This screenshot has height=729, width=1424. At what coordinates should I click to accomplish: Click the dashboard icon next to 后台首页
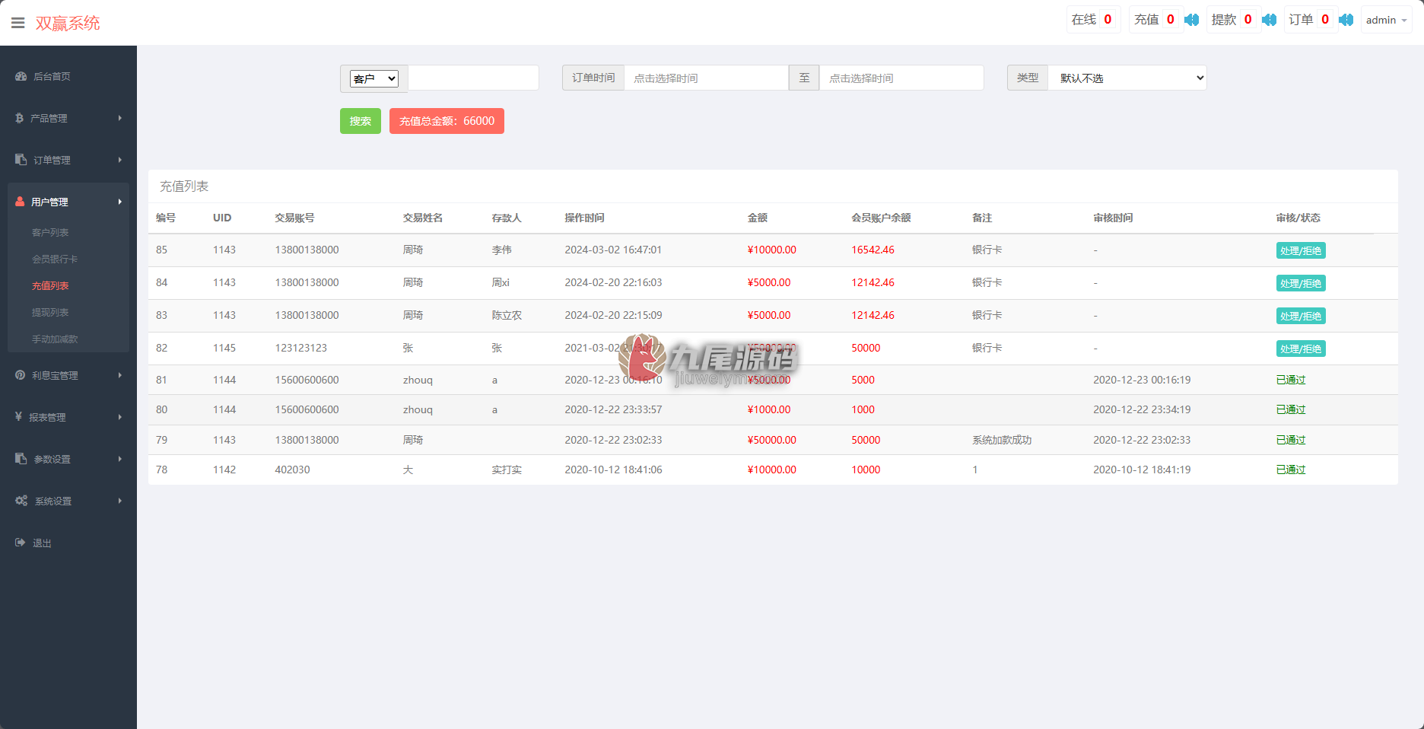click(x=21, y=76)
